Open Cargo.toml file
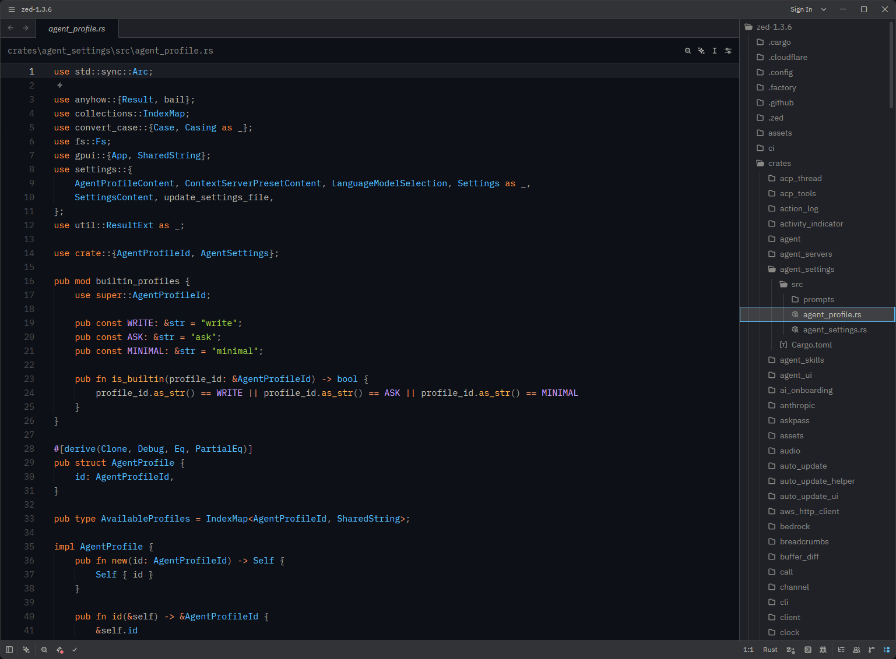Viewport: 896px width, 659px height. [x=816, y=345]
